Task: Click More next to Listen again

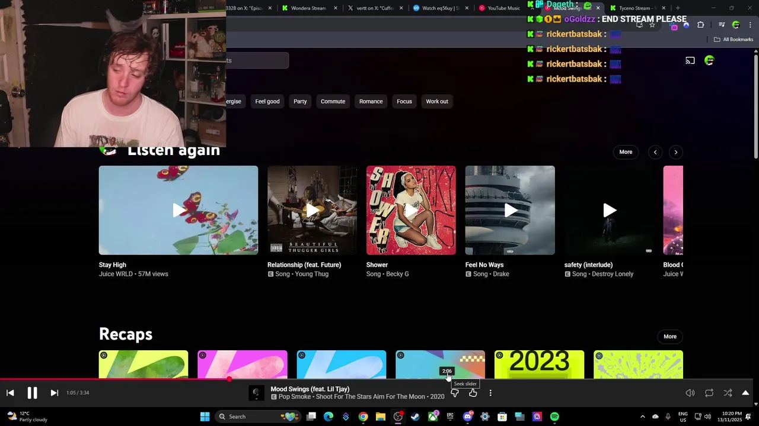Action: [x=626, y=152]
